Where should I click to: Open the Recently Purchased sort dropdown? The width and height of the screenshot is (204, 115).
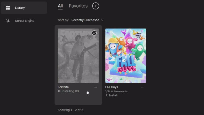(x=87, y=20)
